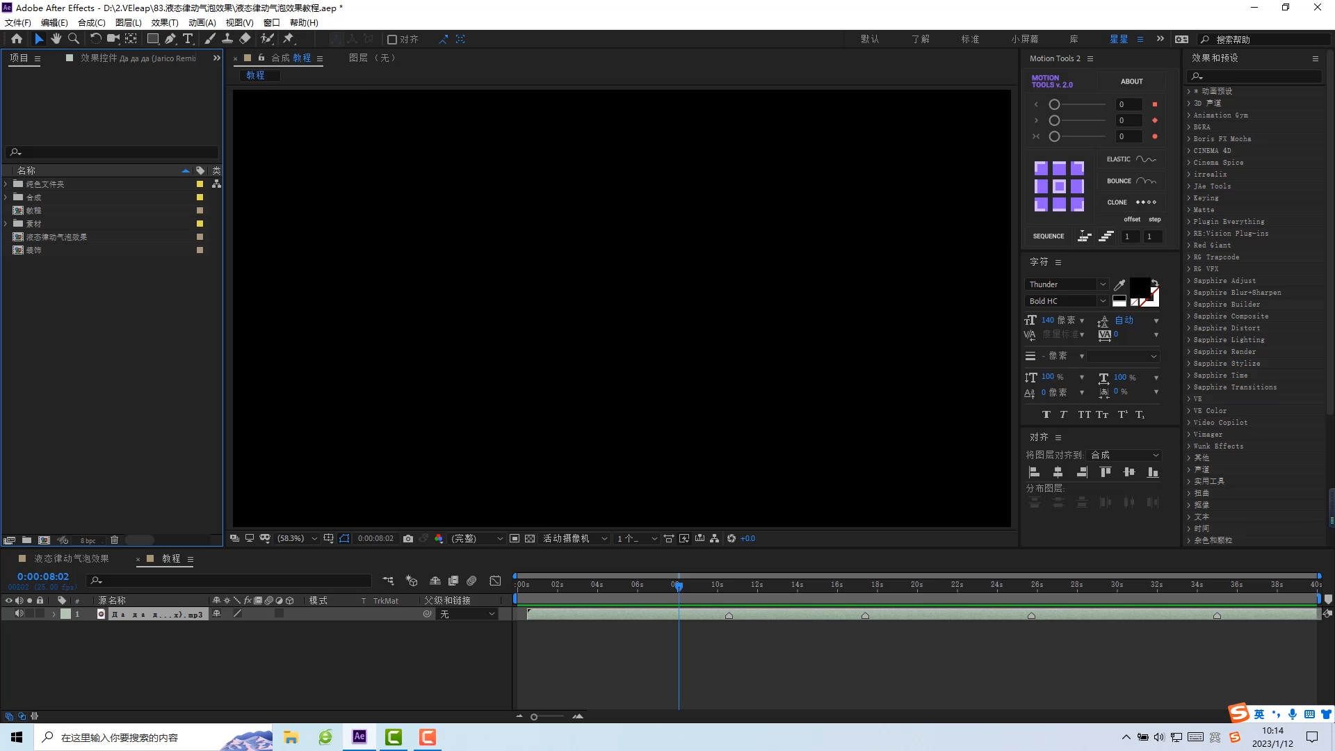Open the resolution (完整) dropdown
This screenshot has height=751, width=1335.
[477, 539]
